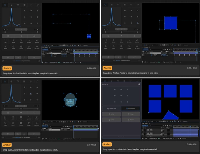Click the left easing slider handle, 0:21 frame
This screenshot has width=200, height=154.
[x=5, y=32]
